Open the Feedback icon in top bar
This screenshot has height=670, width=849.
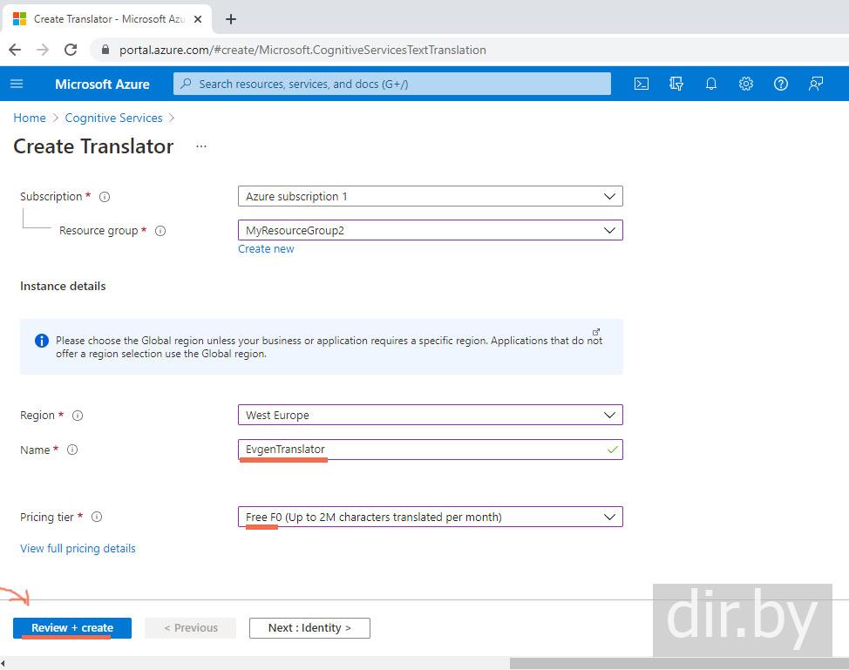pos(815,84)
